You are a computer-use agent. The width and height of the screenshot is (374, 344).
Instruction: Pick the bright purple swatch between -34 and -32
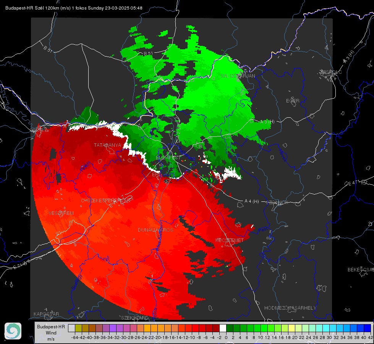pos(113,328)
